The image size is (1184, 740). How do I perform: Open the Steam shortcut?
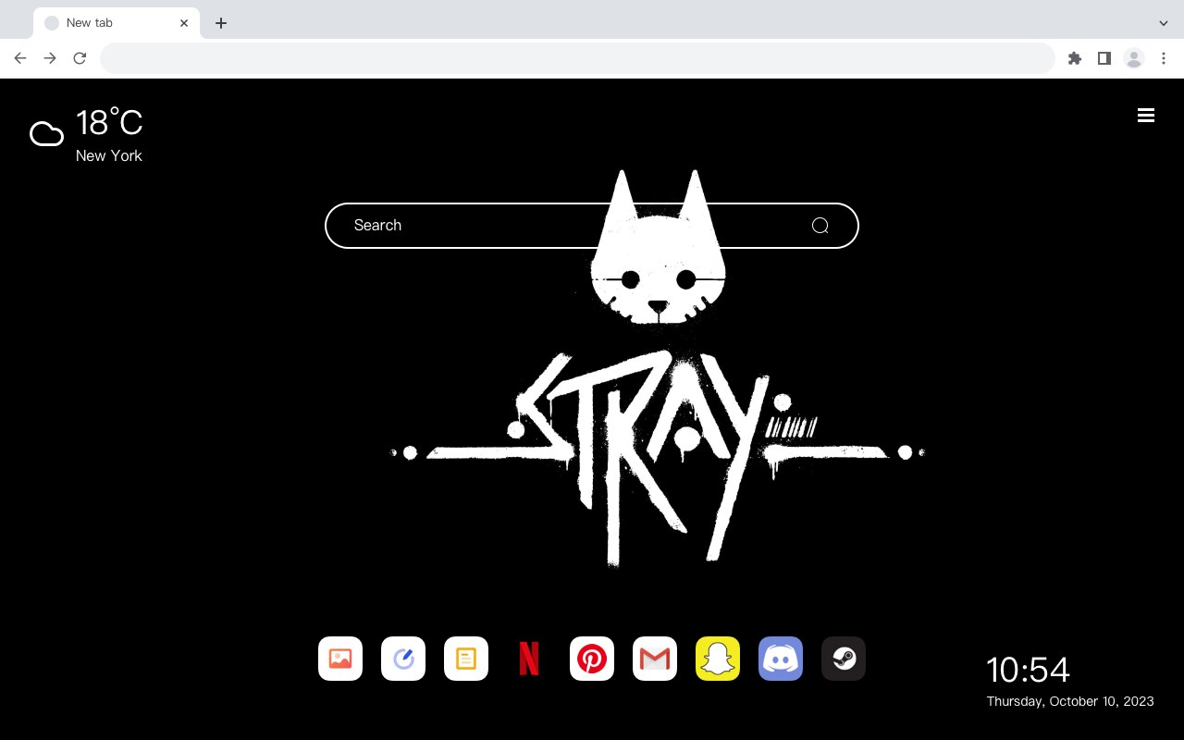click(844, 659)
